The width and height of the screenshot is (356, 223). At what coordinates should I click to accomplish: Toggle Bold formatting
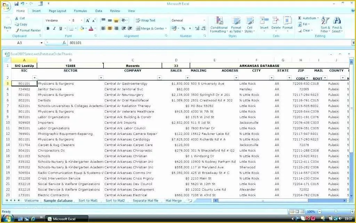pos(48,29)
